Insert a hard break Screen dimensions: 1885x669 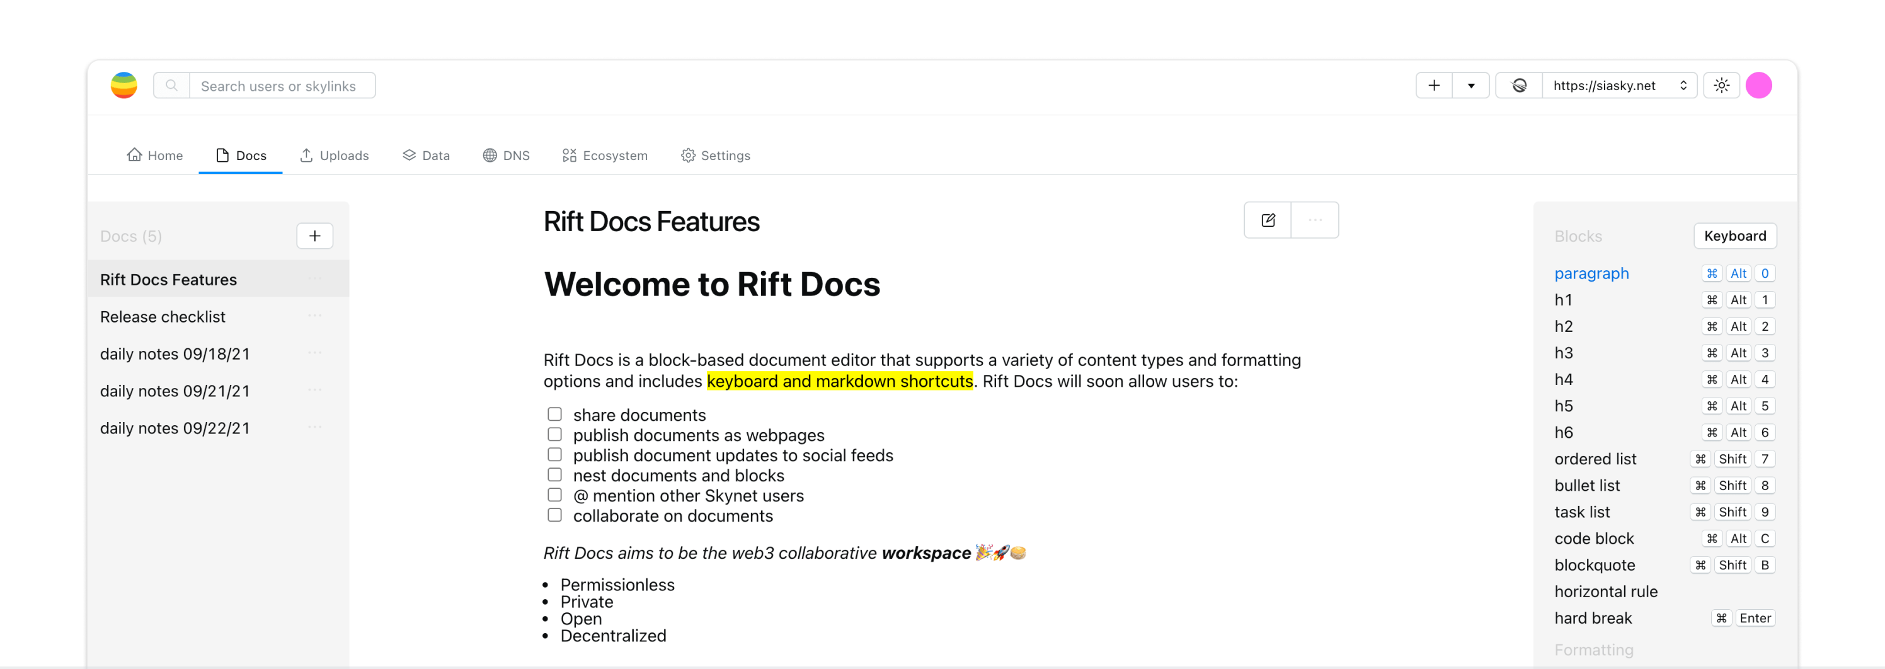[1664, 619]
